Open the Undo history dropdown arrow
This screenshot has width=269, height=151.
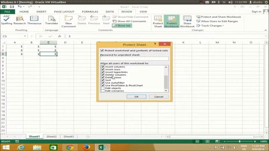(24, 7)
